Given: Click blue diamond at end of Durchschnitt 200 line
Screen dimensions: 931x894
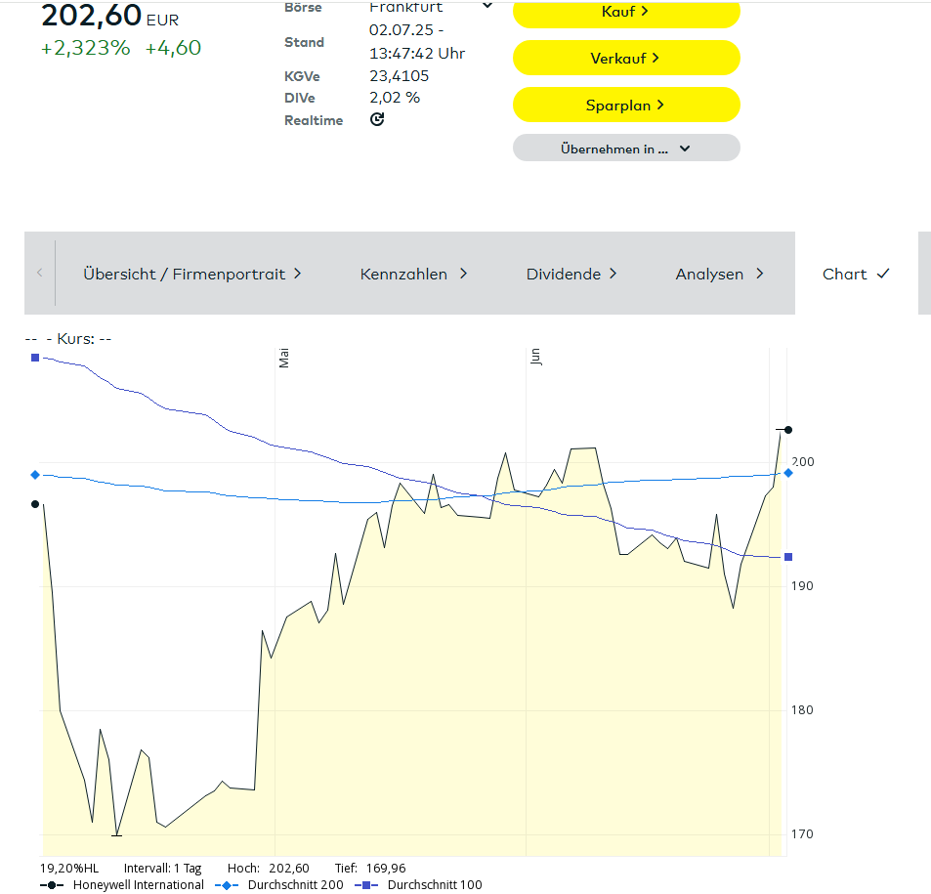Looking at the screenshot, I should click(788, 473).
